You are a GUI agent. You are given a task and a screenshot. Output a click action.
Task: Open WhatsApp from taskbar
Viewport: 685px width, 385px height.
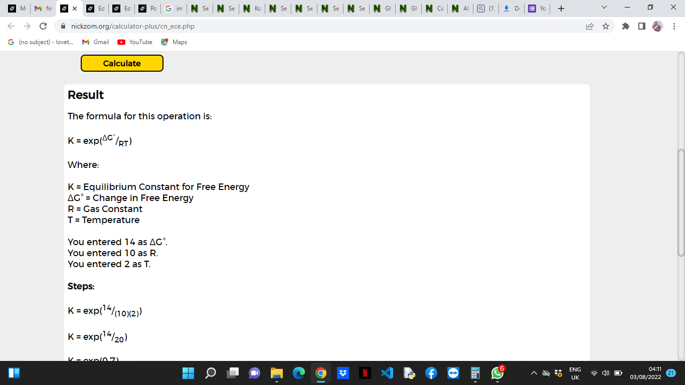[497, 373]
